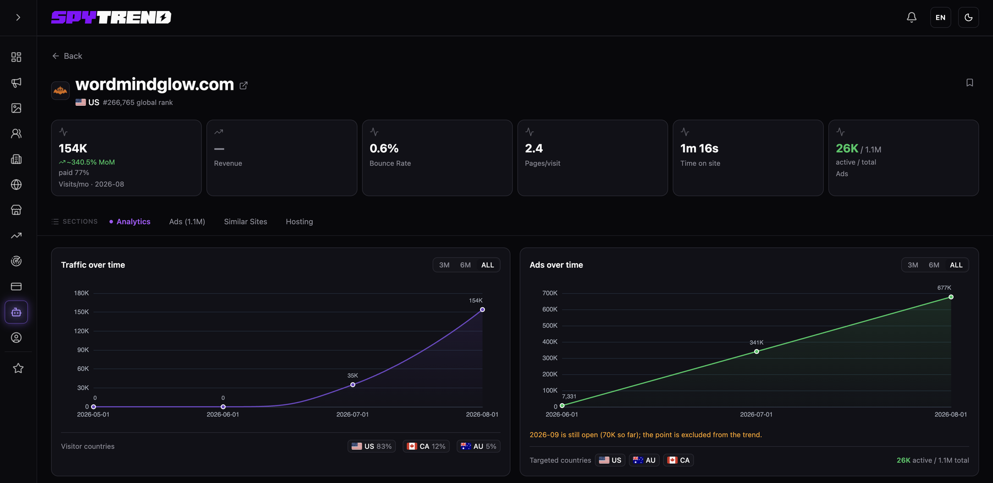The image size is (993, 483).
Task: Bookmark wordmindglow.com with the bookmark icon
Action: pyautogui.click(x=970, y=83)
